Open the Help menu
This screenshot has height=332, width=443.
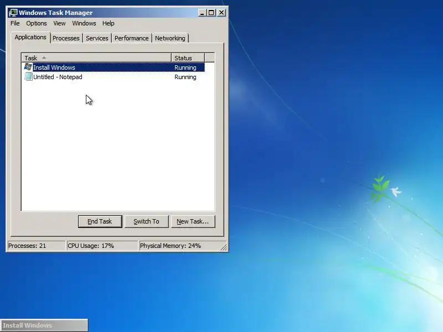pos(108,23)
